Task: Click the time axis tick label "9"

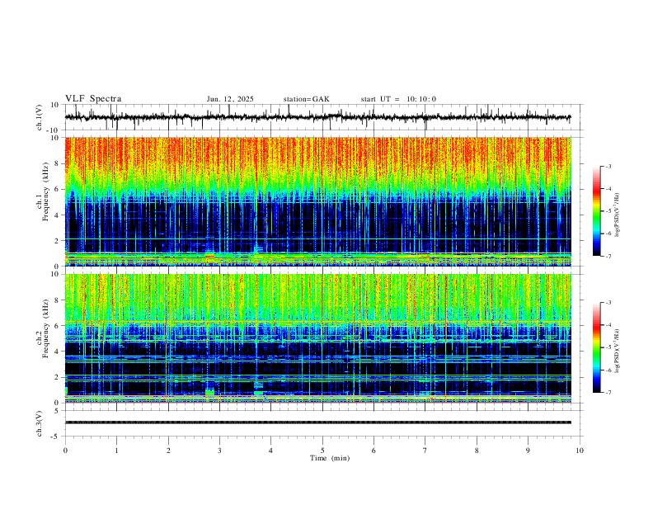Action: pos(528,451)
